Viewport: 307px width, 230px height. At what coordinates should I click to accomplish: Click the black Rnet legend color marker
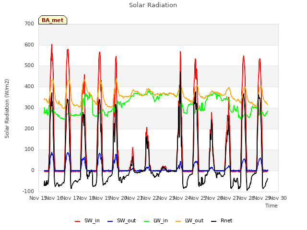[x=214, y=221]
